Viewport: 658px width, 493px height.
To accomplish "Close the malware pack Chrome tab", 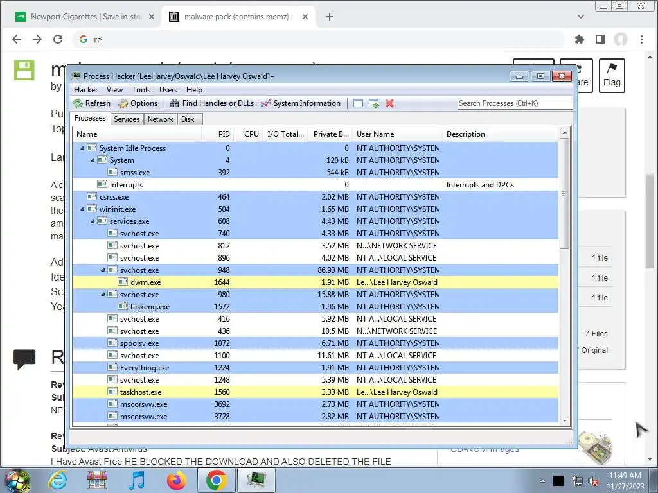I will (305, 17).
